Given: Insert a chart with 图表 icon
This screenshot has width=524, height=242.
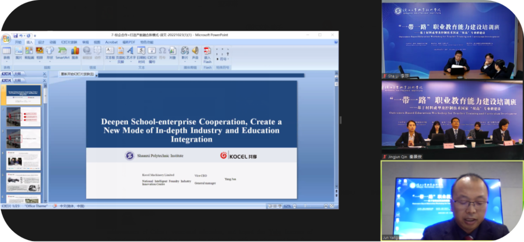Looking at the screenshot, I should tap(75, 51).
